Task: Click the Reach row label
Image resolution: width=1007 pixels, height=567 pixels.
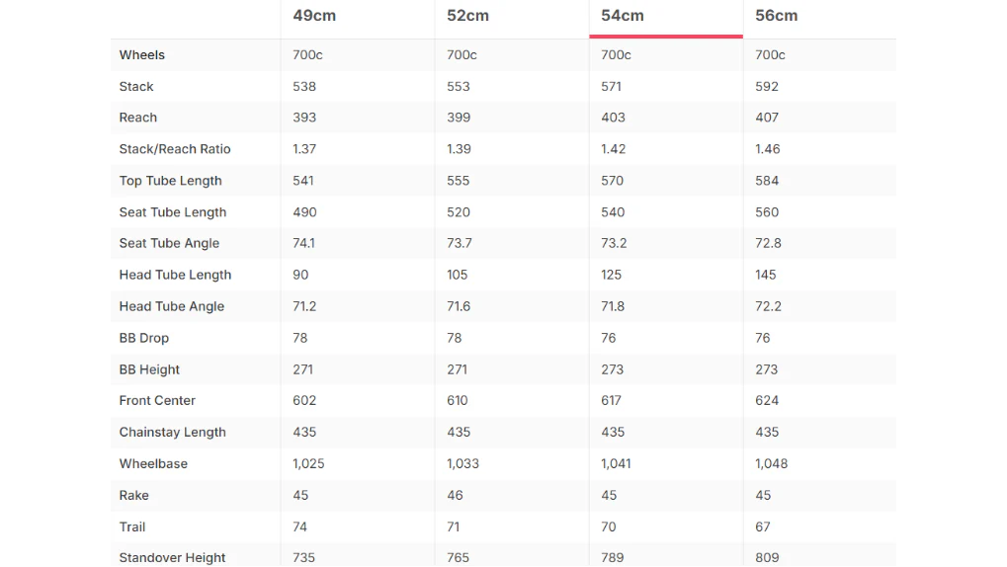Action: [138, 118]
